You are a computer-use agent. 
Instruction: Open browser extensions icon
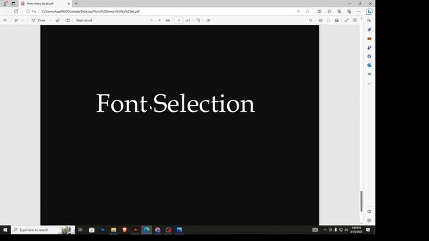click(x=349, y=11)
